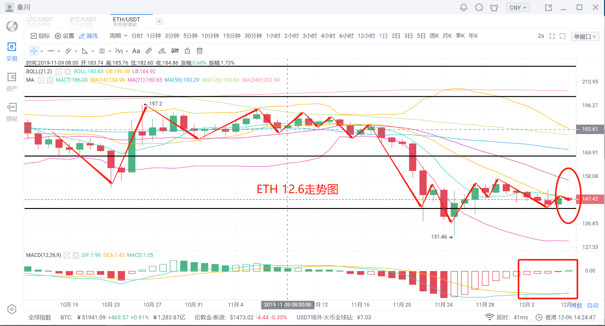Click the 182.61 crosshair price label
This screenshot has width=605, height=326.
[590, 129]
